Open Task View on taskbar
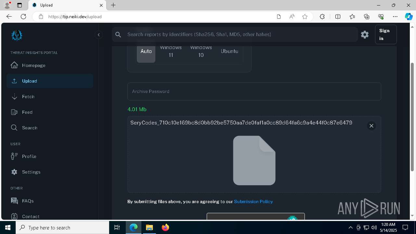This screenshot has width=416, height=234. tap(117, 227)
